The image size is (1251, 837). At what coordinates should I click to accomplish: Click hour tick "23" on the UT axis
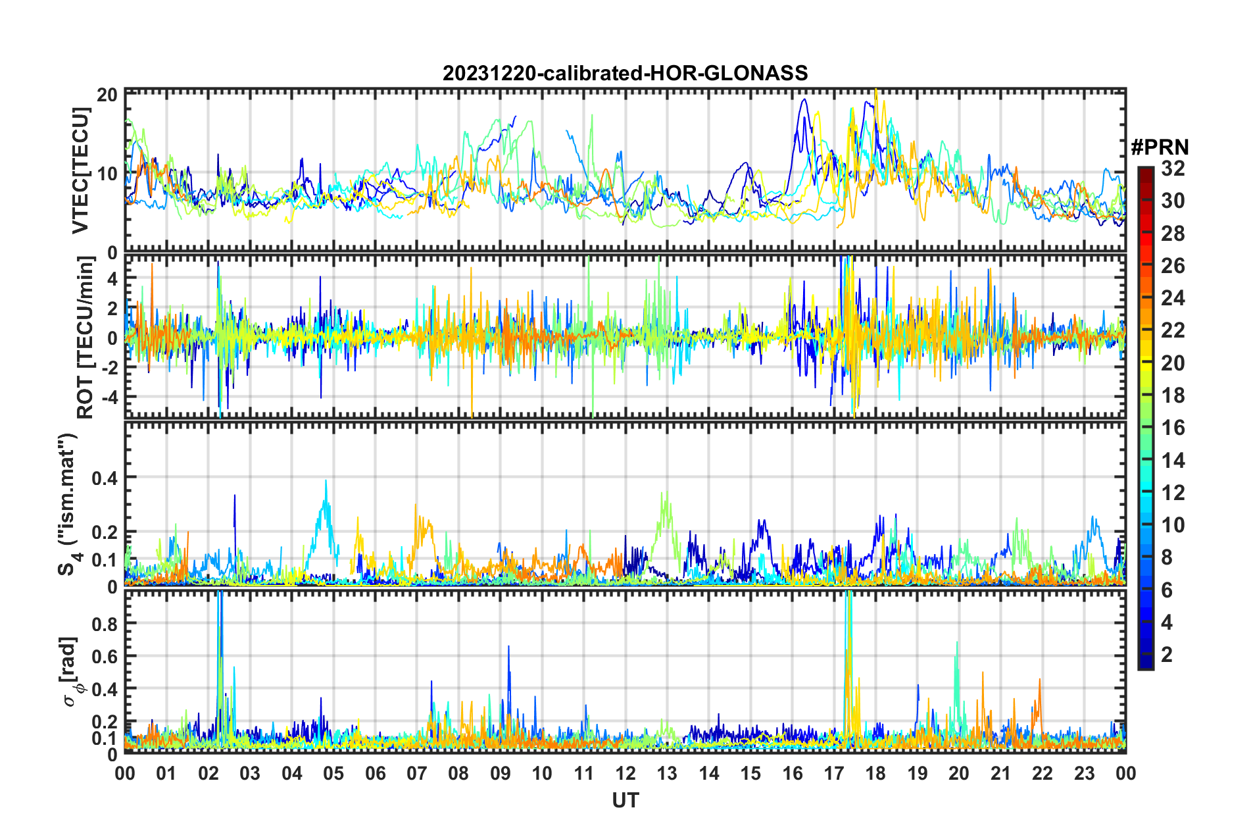(x=1084, y=773)
